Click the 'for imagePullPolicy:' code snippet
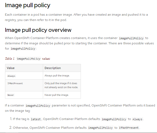Viewport: 157px width, 133px height. point(23,49)
